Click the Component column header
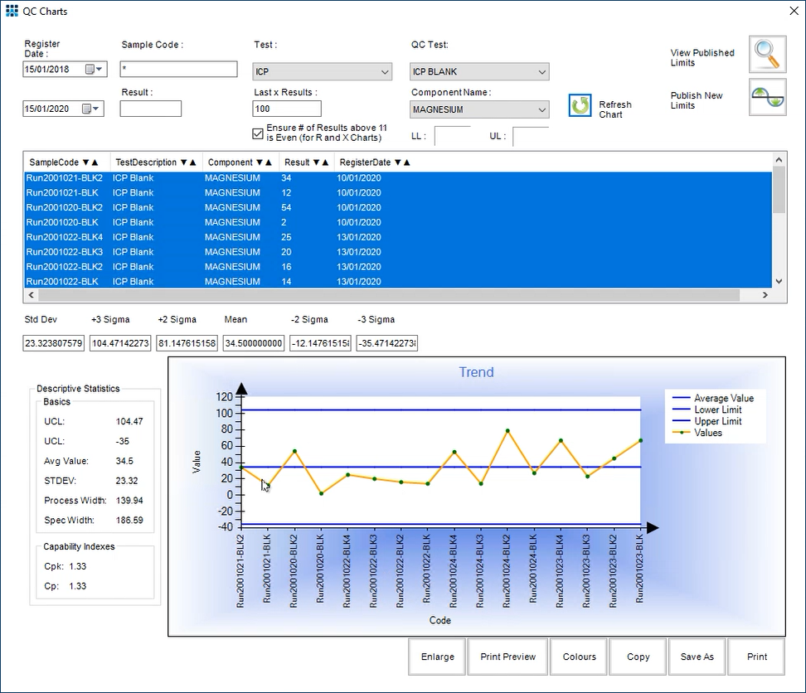Screen dimensions: 806x693 230,162
